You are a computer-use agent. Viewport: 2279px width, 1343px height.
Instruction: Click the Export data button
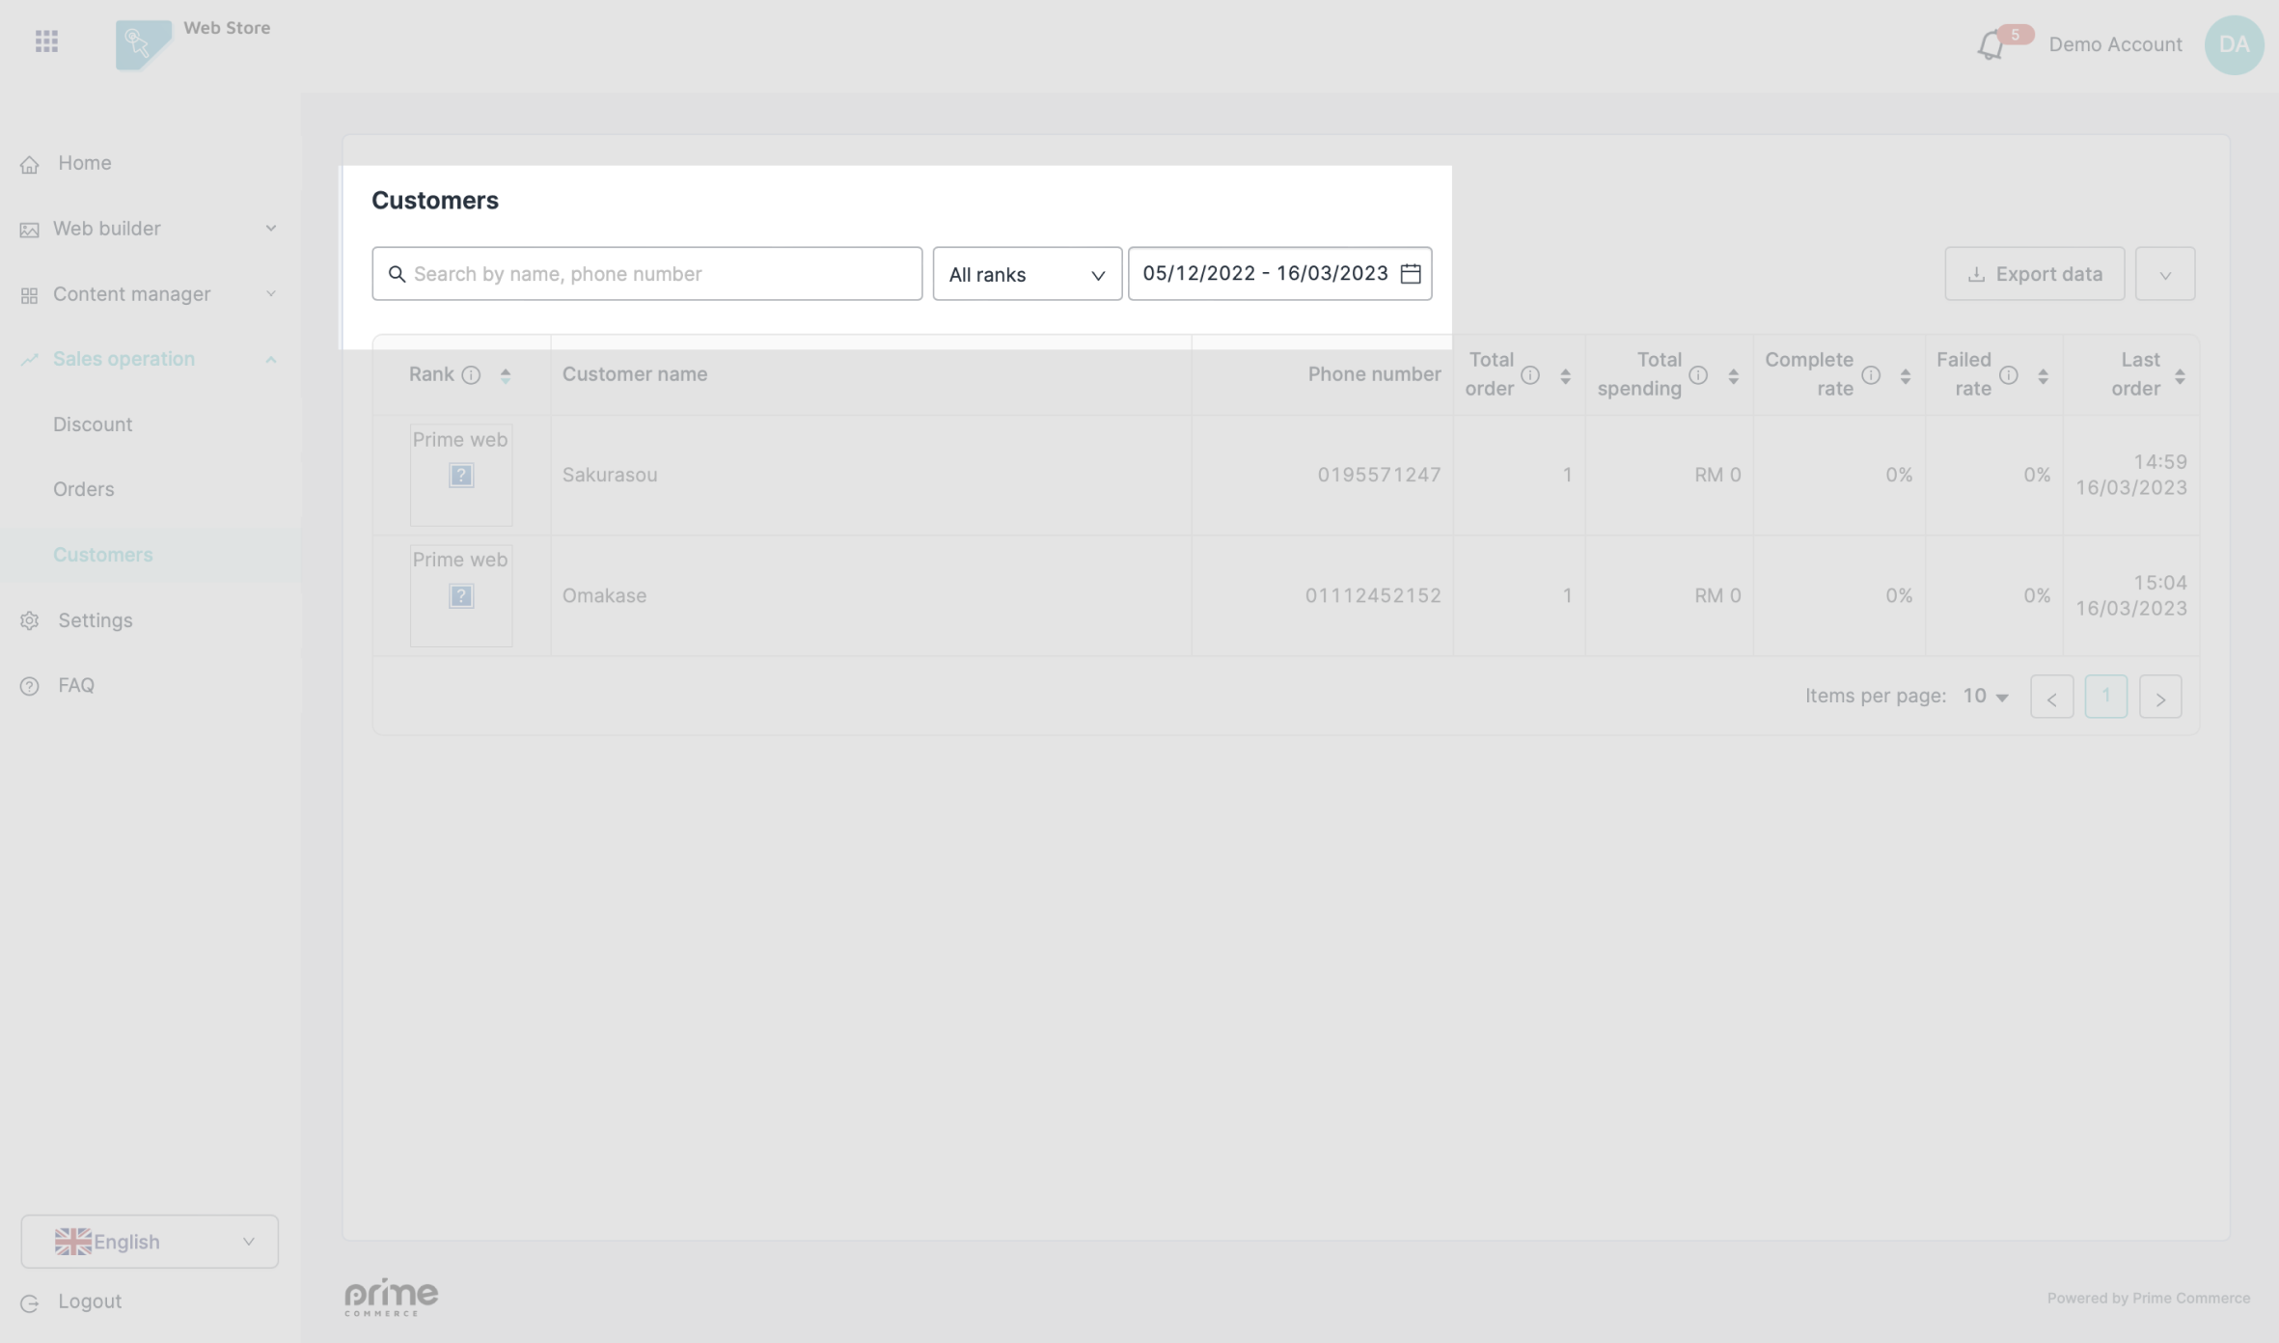click(2034, 274)
